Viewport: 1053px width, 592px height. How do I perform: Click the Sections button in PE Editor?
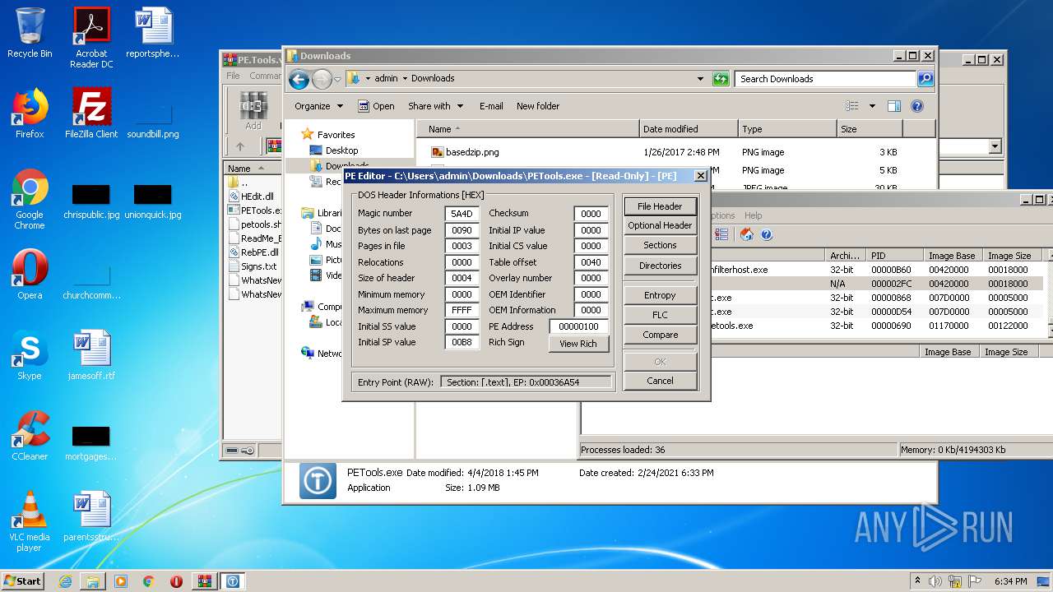click(x=660, y=245)
